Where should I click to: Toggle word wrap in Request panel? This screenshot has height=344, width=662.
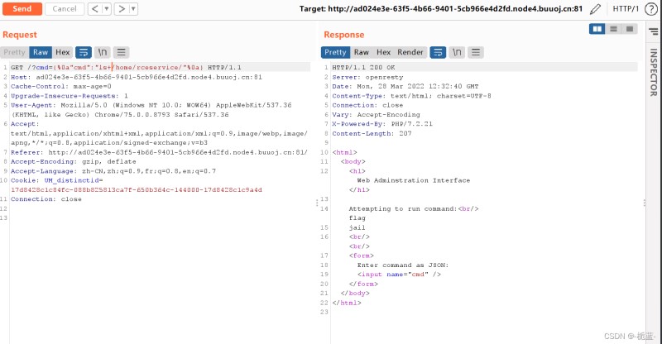(x=84, y=52)
